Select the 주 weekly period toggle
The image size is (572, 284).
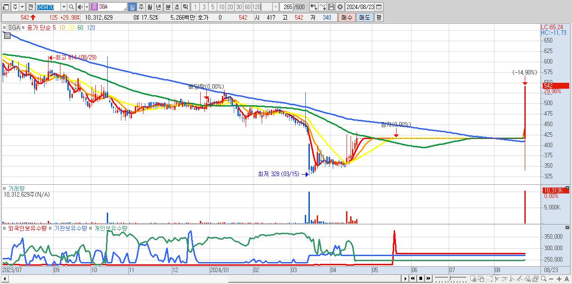141,7
